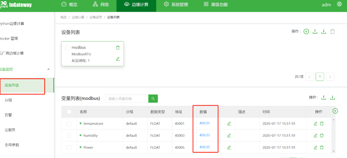Collapse the 设备监控 sidebar section
This screenshot has height=158, width=347.
tap(48, 69)
